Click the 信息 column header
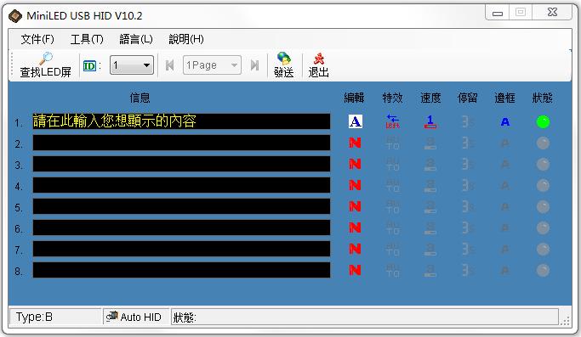Image resolution: width=581 pixels, height=337 pixels. coord(140,98)
